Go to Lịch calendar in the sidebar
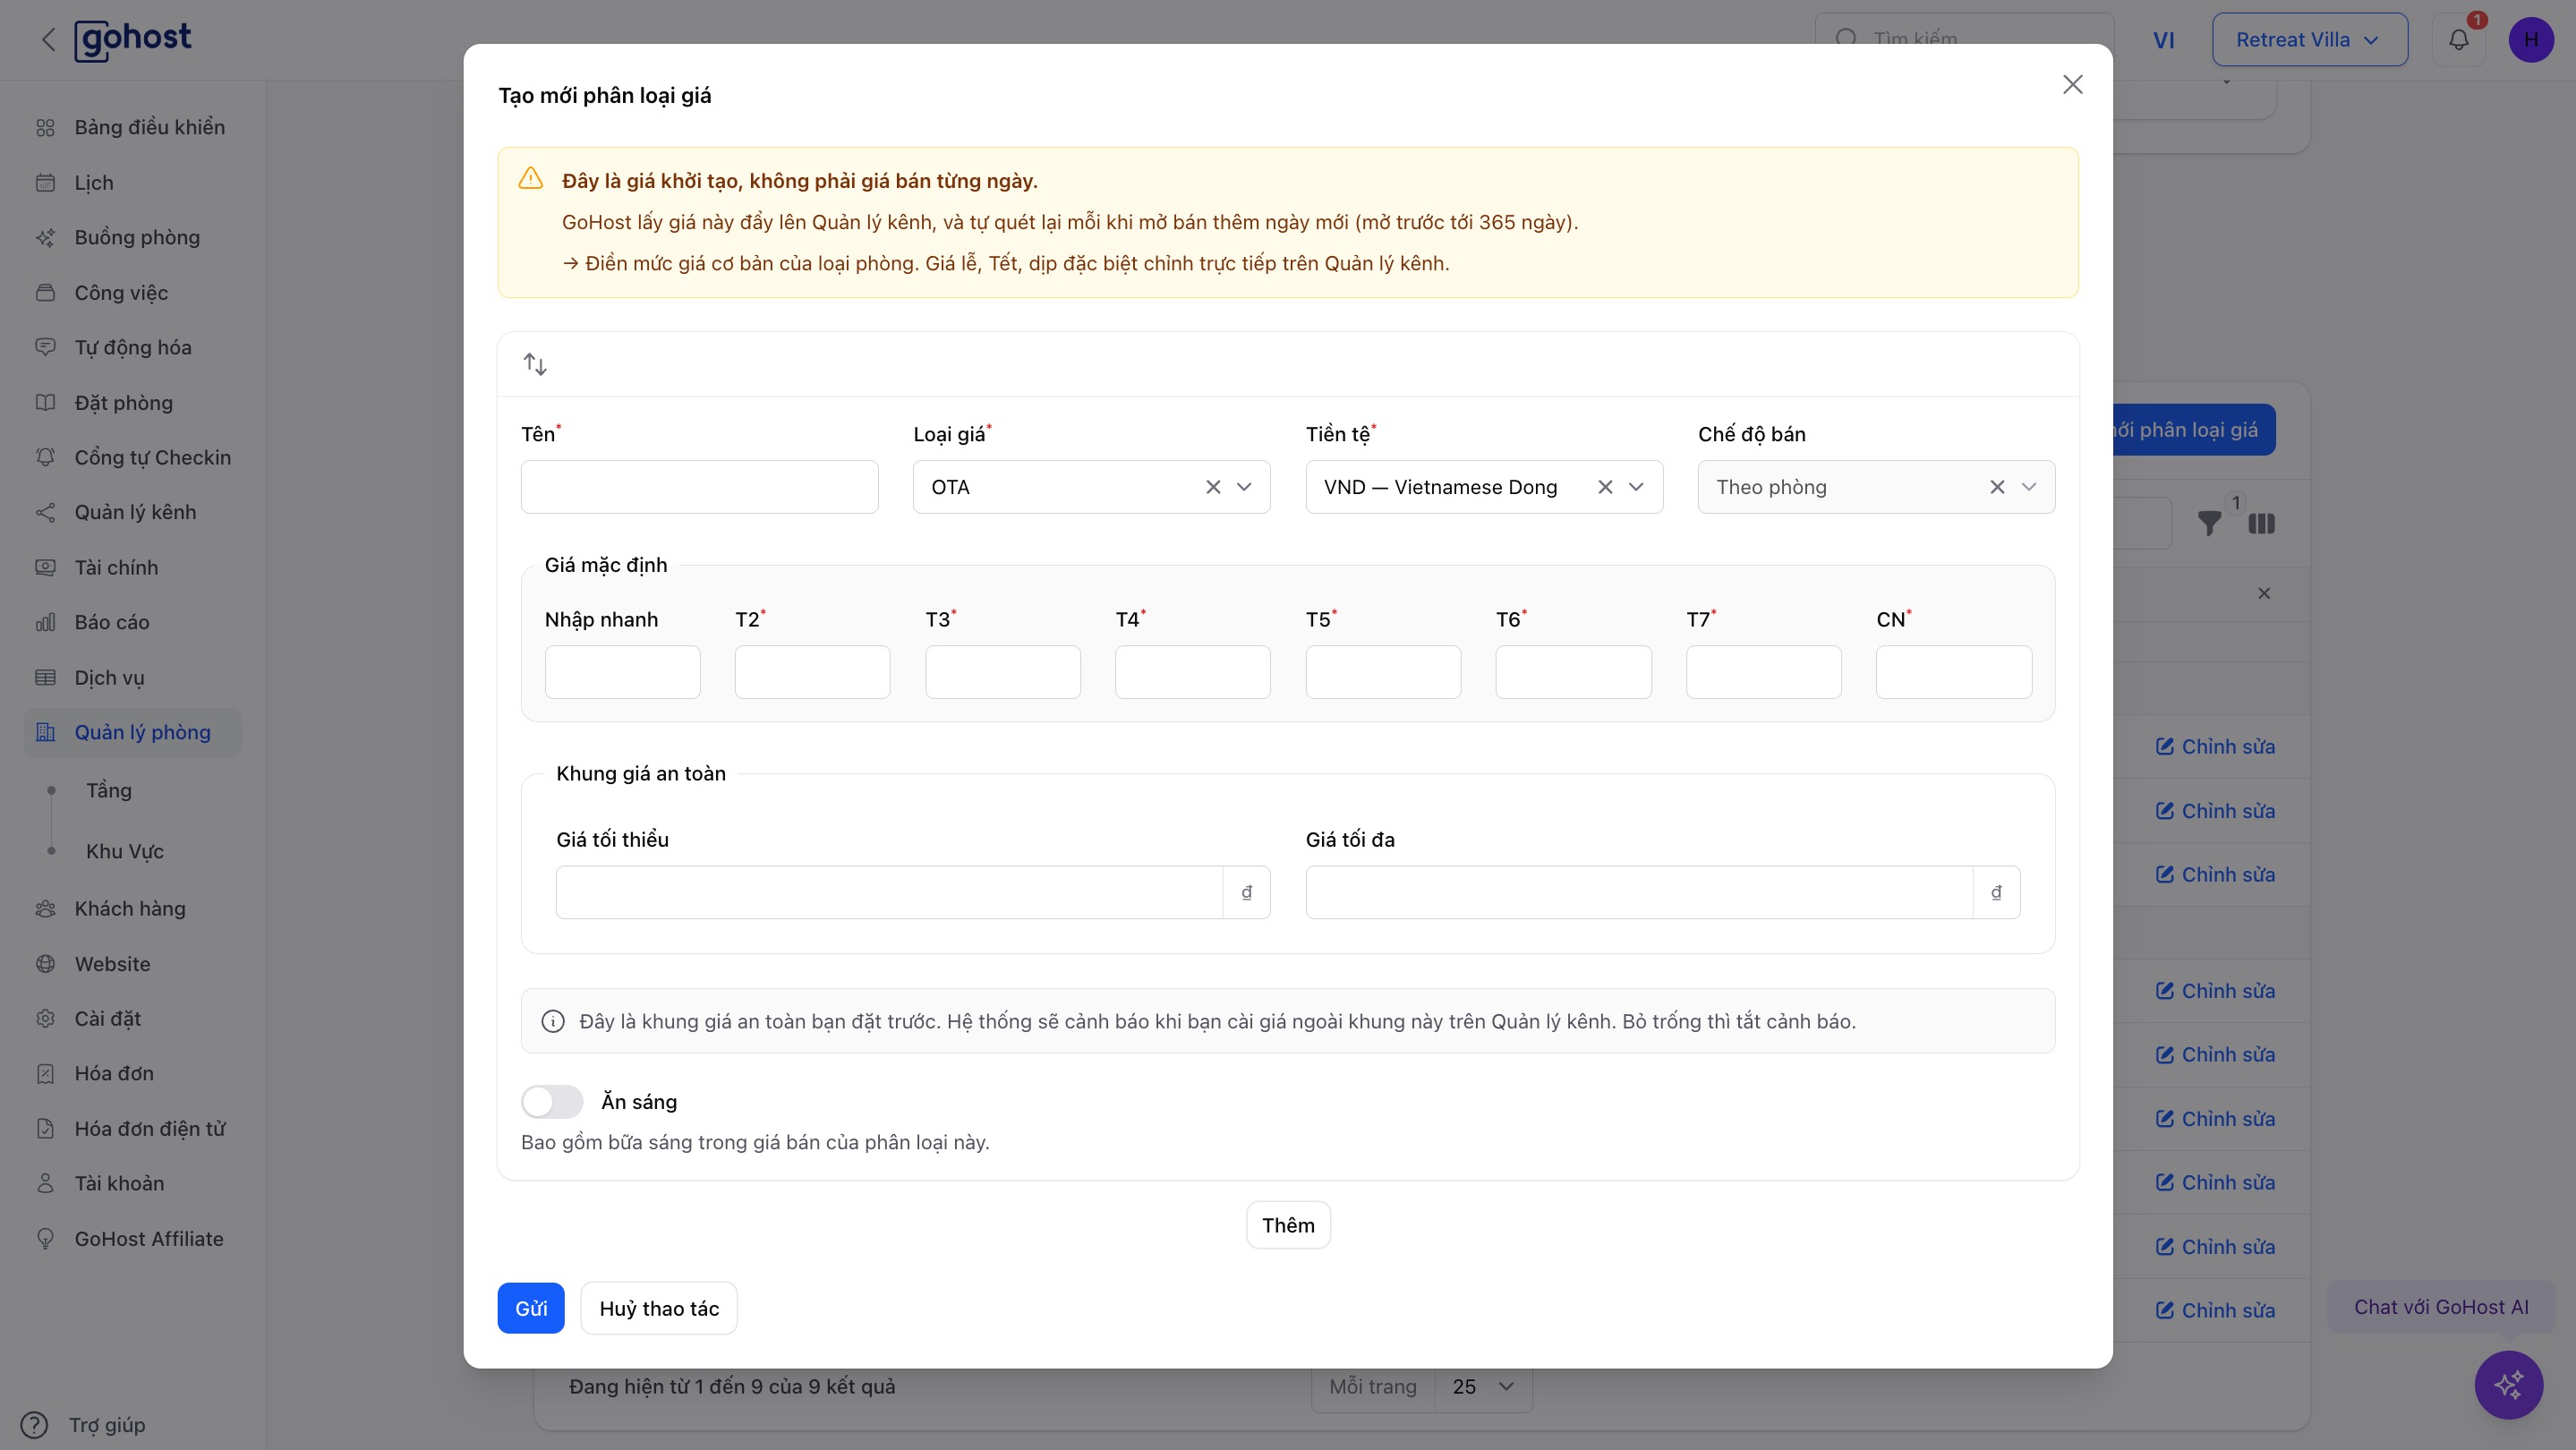2576x1450 pixels. 132,182
